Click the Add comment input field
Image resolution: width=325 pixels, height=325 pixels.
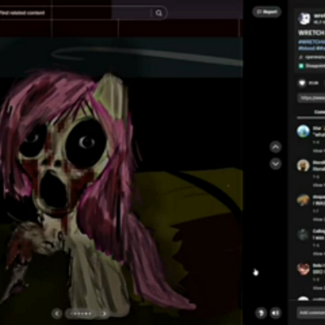coord(311,313)
